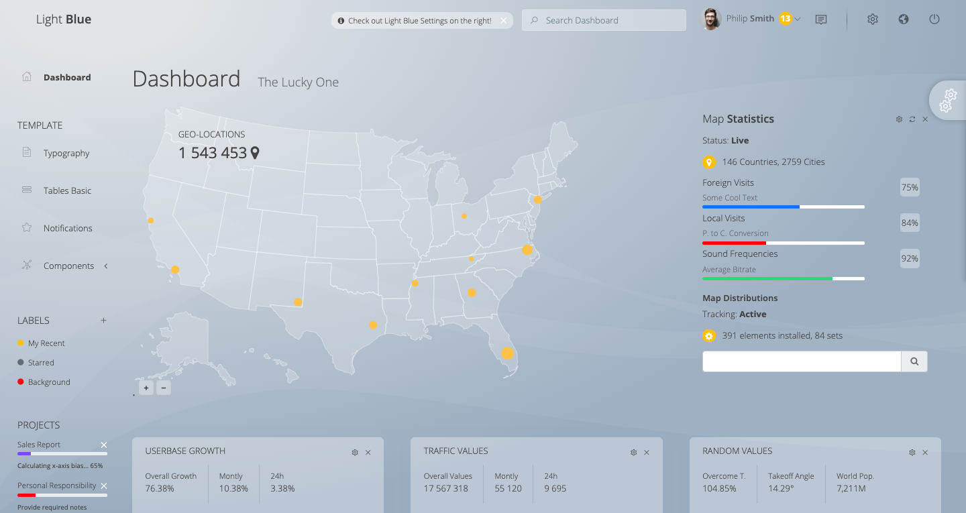
Task: Zoom out the map with minus button
Action: point(164,388)
